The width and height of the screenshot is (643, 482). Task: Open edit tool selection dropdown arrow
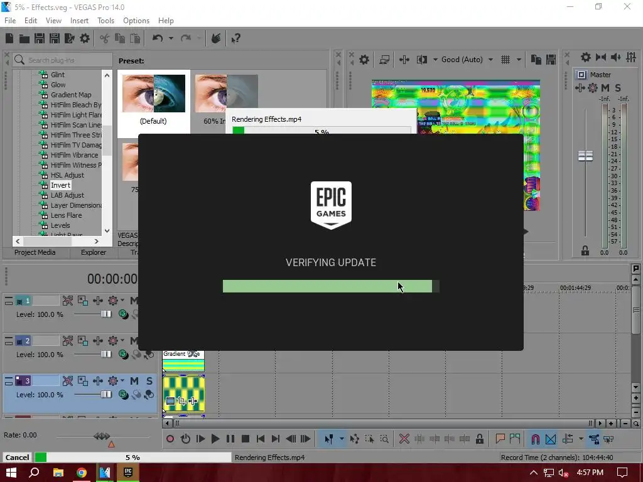tap(342, 439)
